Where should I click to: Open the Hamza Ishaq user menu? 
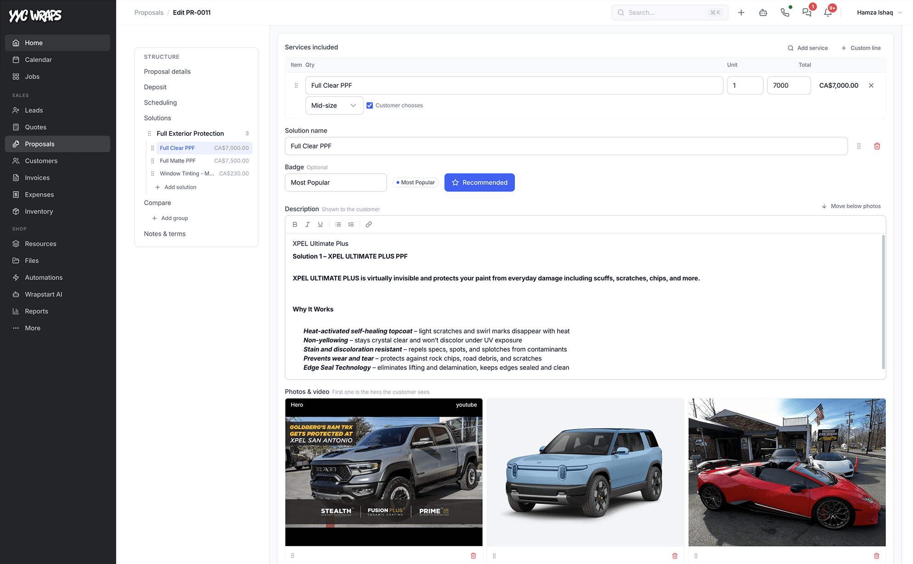(879, 12)
